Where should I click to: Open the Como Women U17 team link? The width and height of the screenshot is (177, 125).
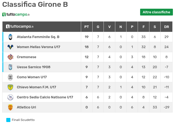[32, 77]
